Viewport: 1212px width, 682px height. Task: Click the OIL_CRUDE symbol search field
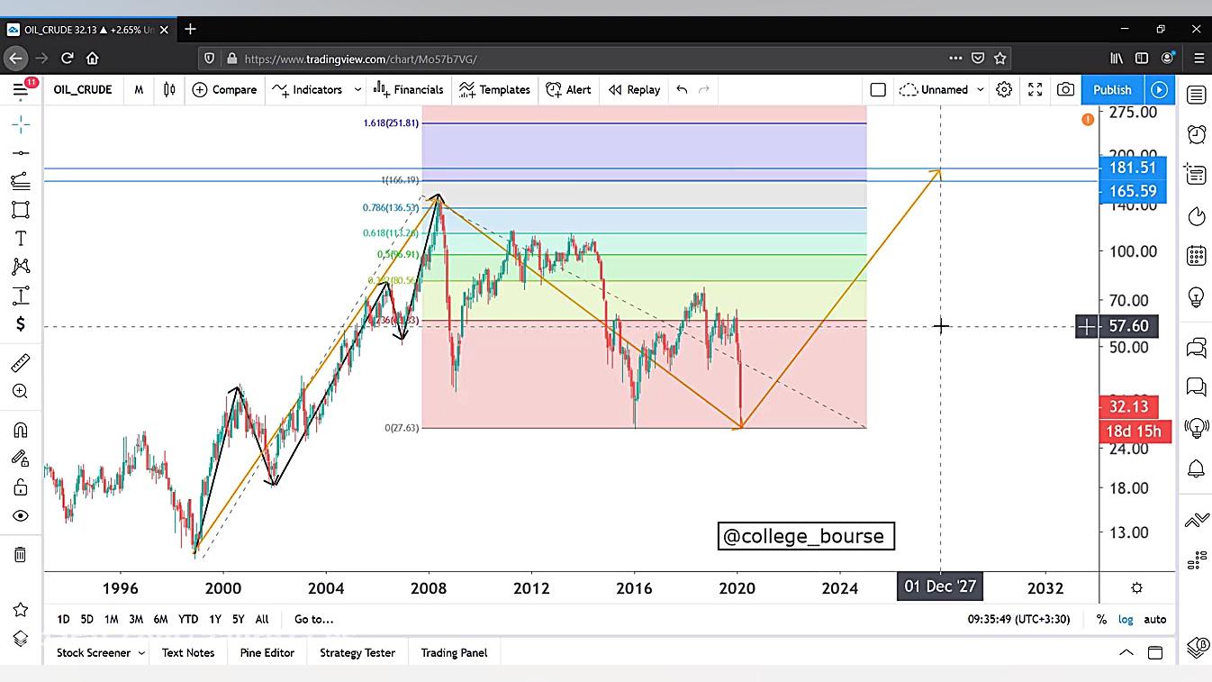point(83,89)
